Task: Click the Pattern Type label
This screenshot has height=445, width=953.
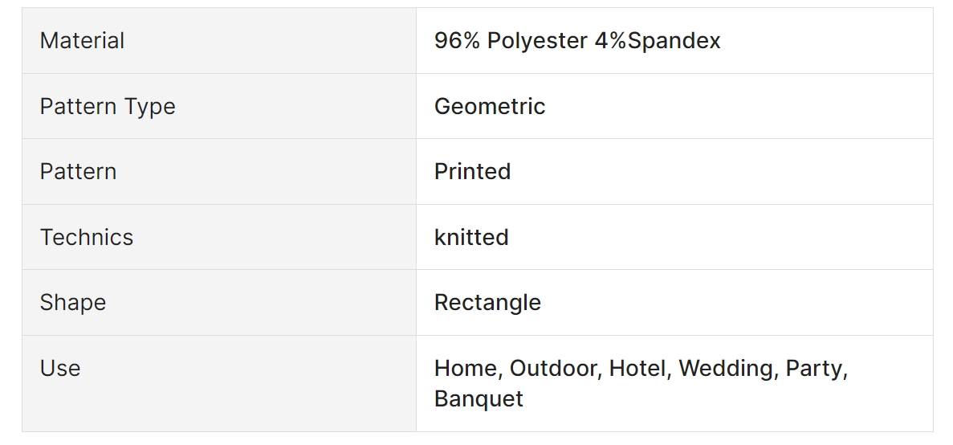Action: pyautogui.click(x=108, y=106)
